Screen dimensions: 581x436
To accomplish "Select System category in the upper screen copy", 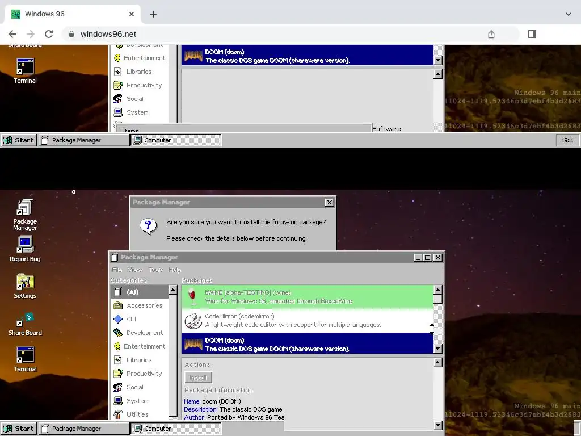I will pyautogui.click(x=140, y=112).
